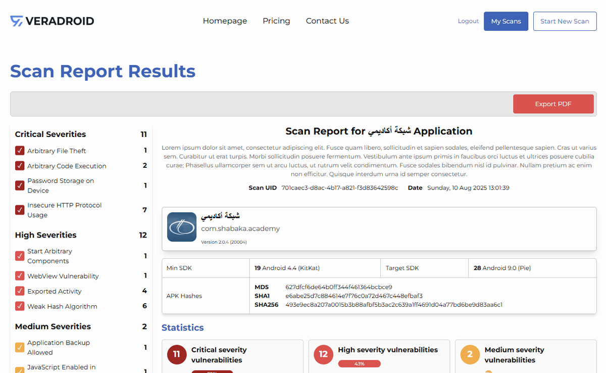This screenshot has width=606, height=373.
Task: Toggle Password Storage on Device checkbox
Action: [19, 185]
